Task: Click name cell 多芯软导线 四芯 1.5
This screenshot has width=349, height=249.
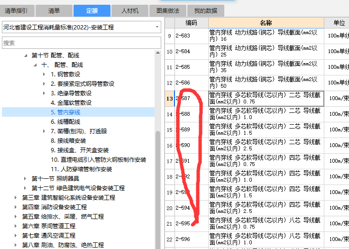Action: click(x=266, y=192)
